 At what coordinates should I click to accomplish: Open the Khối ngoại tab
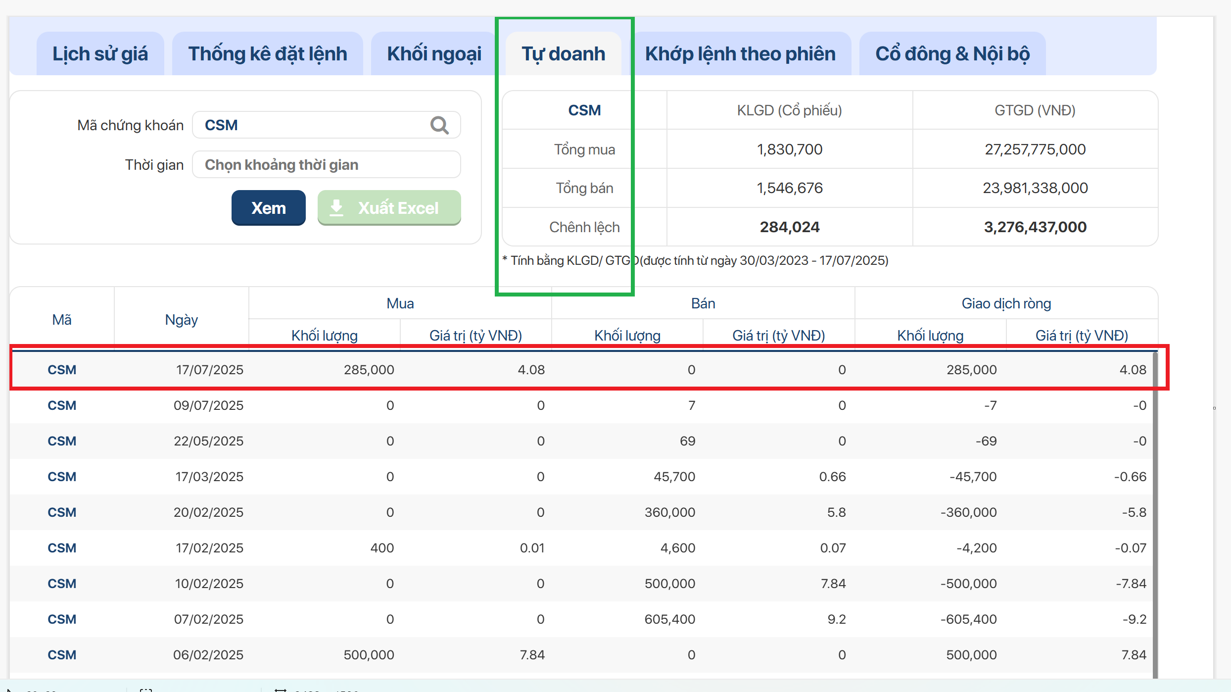click(x=434, y=54)
